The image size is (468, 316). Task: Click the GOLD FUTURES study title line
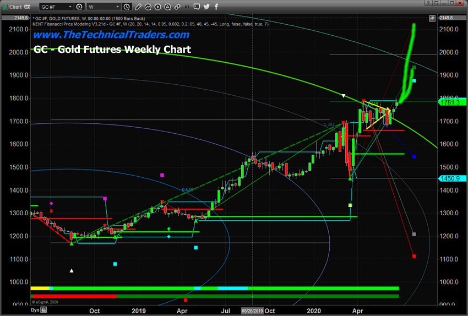pos(90,19)
